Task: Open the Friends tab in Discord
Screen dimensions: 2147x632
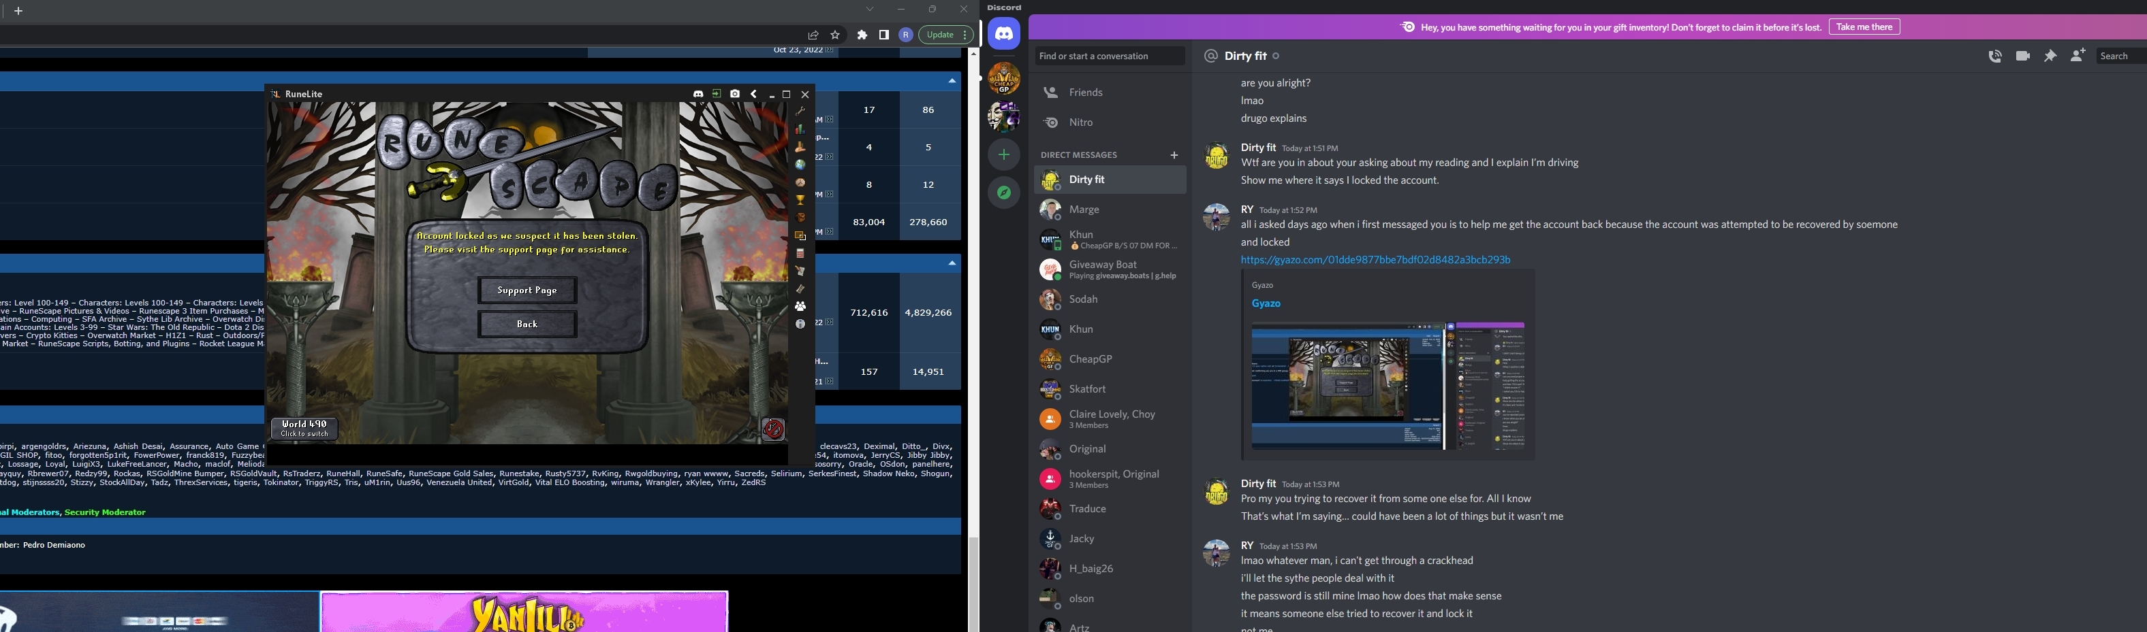Action: click(1110, 93)
